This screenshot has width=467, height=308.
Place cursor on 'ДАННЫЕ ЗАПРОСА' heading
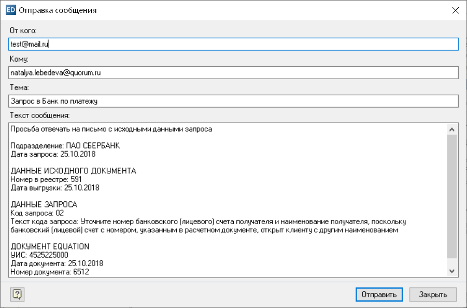coord(44,204)
